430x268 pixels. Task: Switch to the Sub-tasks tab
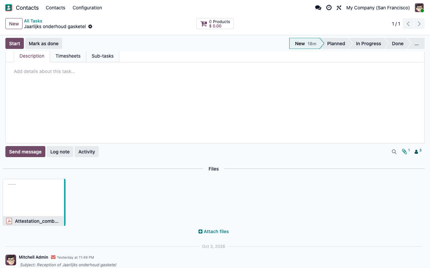[102, 56]
